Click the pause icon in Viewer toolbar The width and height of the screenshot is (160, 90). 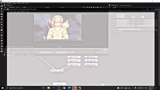click(97, 7)
